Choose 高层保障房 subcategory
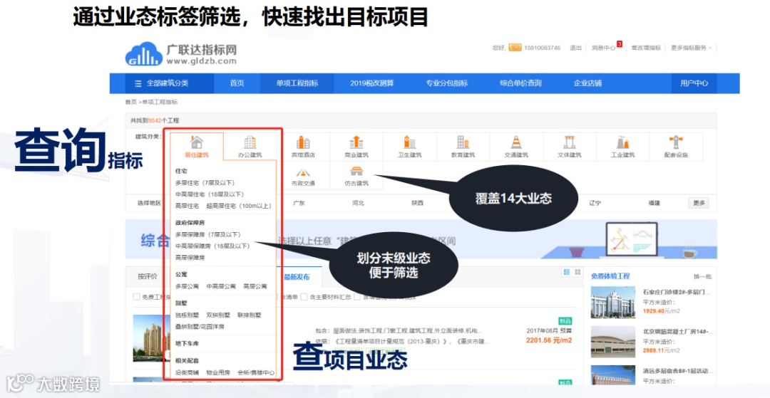Screen dimensions: 770x398 point(190,257)
